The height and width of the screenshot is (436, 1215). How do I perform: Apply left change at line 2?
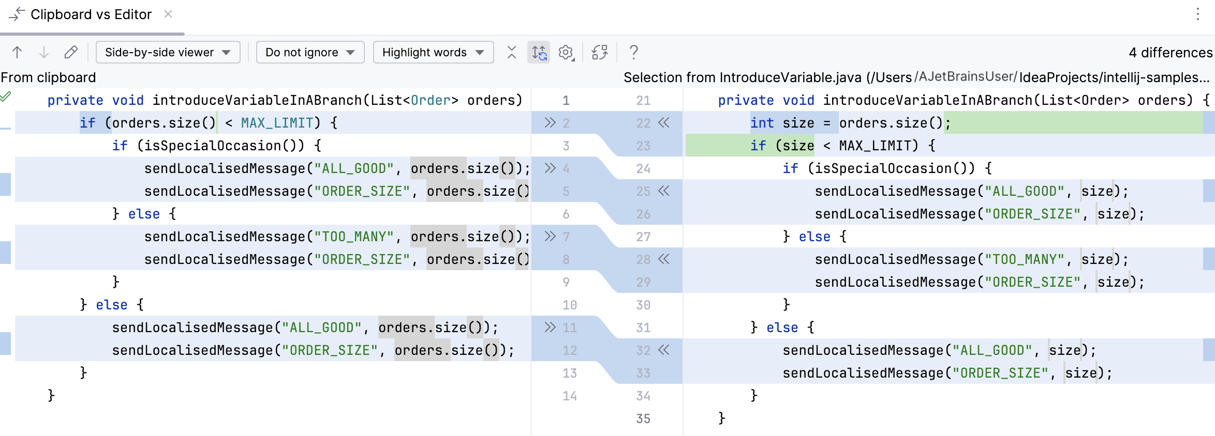pos(550,123)
